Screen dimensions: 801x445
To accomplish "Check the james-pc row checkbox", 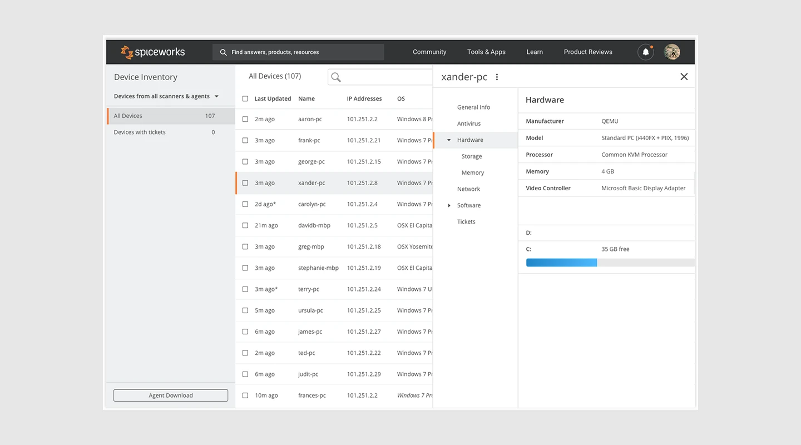I will (x=245, y=332).
